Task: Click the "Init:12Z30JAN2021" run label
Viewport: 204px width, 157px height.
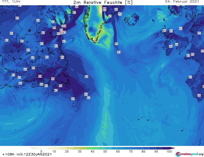Action: click(34, 154)
